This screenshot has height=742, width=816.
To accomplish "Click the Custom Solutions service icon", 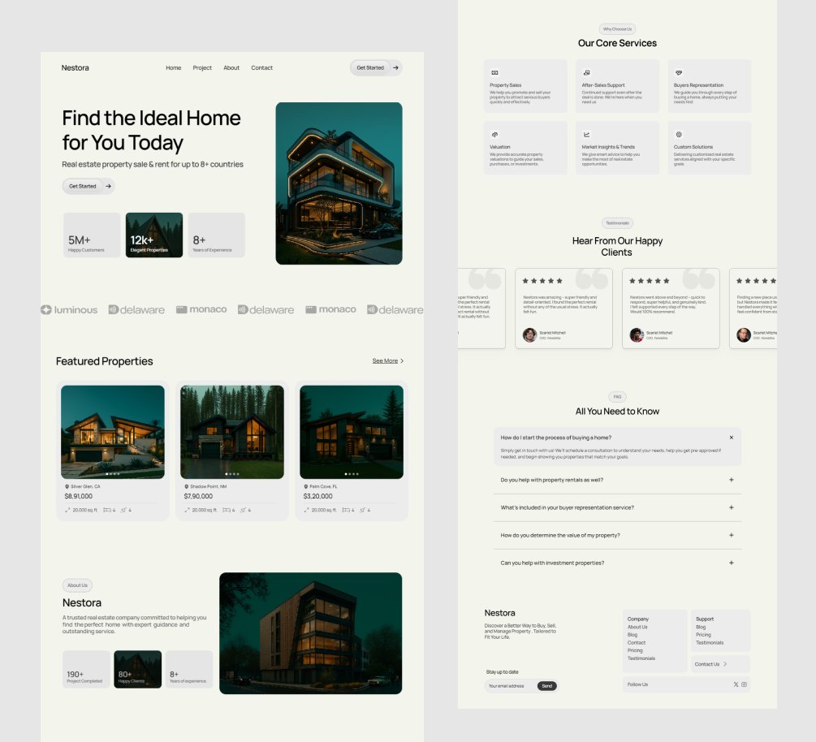I will tap(679, 135).
